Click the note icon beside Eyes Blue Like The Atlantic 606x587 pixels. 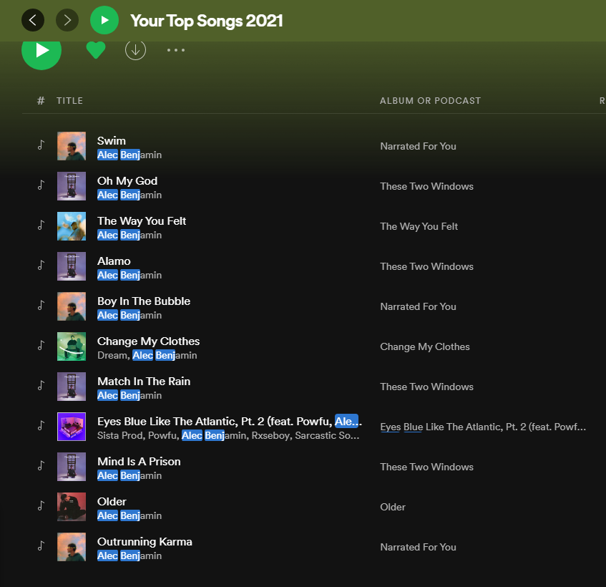point(41,426)
